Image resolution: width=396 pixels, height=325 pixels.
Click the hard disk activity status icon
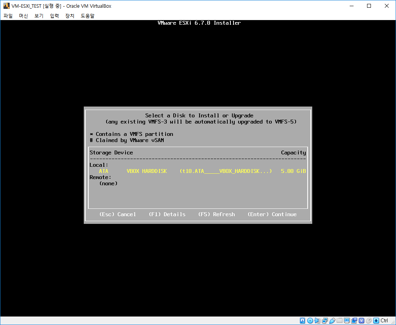[x=302, y=320]
